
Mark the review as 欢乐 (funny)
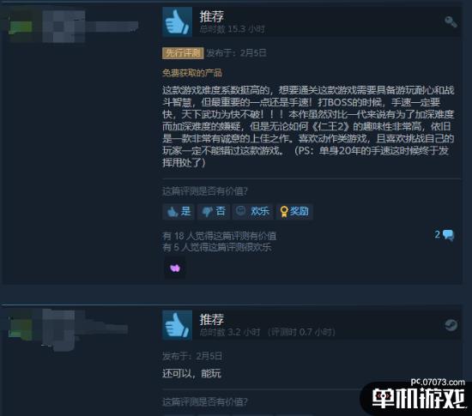252,212
